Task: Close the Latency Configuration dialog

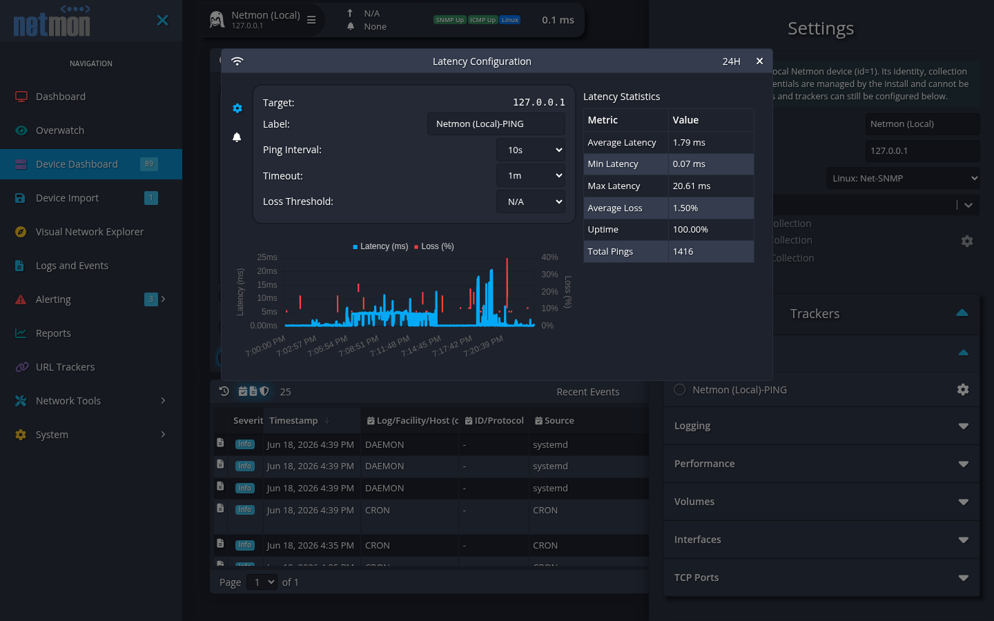Action: [x=759, y=61]
